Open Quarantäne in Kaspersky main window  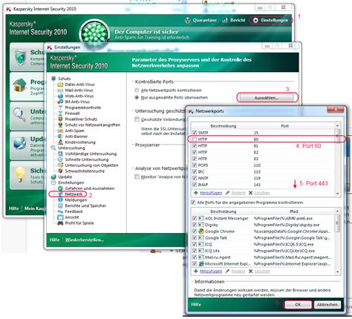coord(201,20)
